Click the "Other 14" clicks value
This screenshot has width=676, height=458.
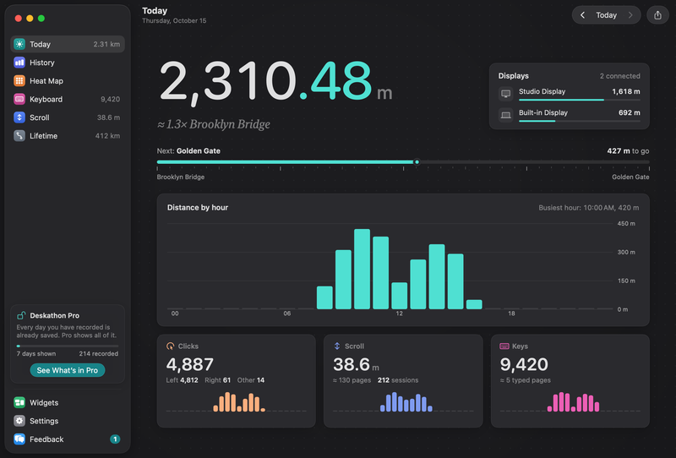[x=251, y=380]
